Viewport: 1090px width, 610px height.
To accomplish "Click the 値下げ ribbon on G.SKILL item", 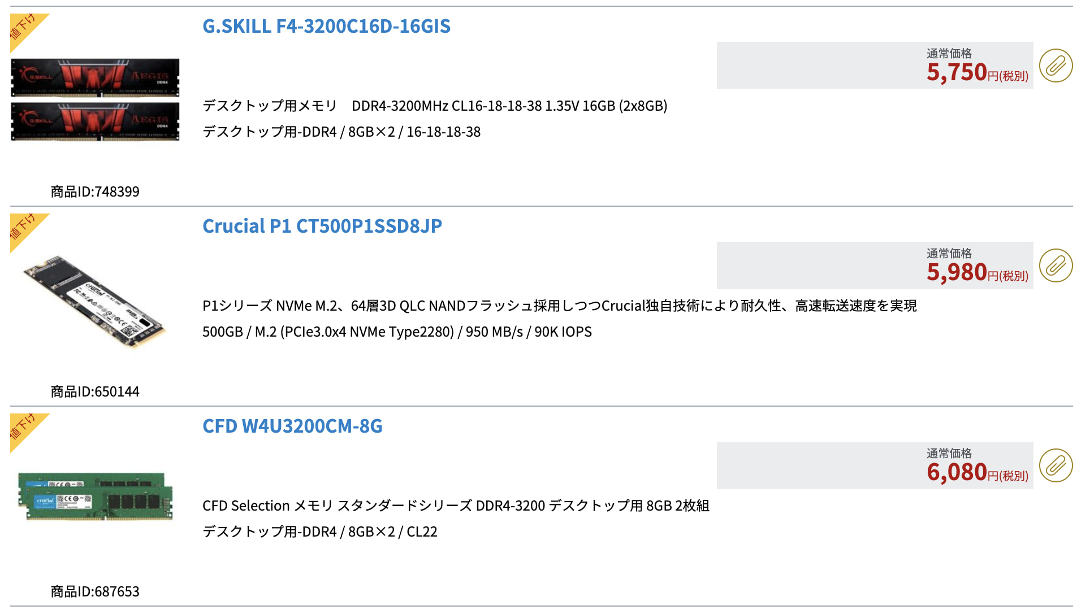I will pos(25,29).
